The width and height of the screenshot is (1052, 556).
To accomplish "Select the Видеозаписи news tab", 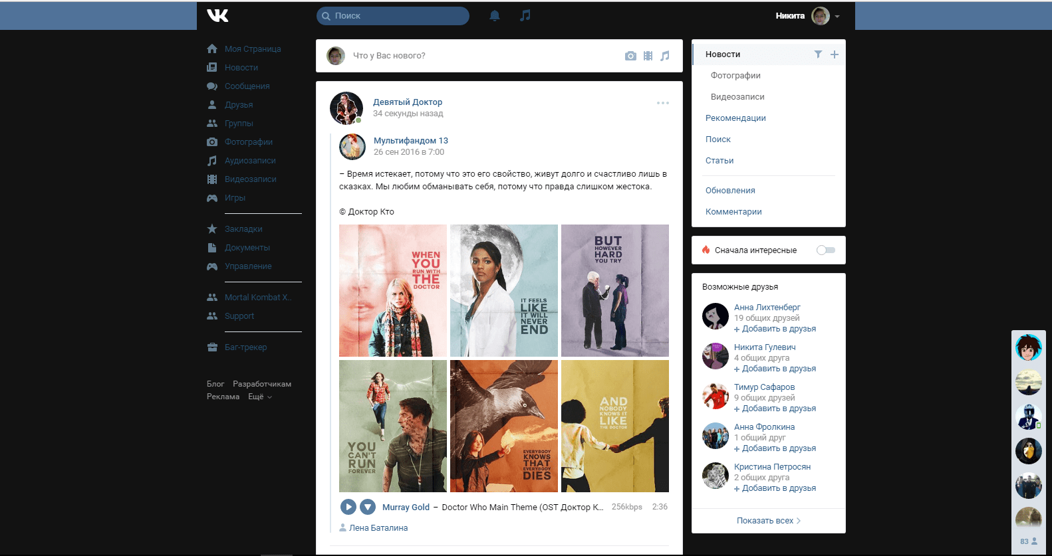I will tap(737, 96).
